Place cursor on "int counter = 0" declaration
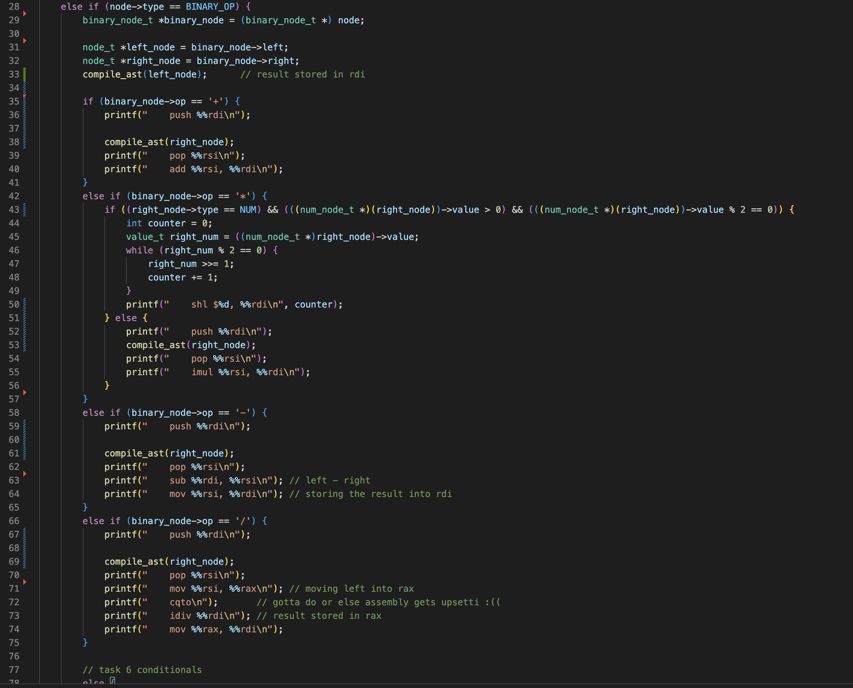The image size is (853, 688). (x=169, y=223)
